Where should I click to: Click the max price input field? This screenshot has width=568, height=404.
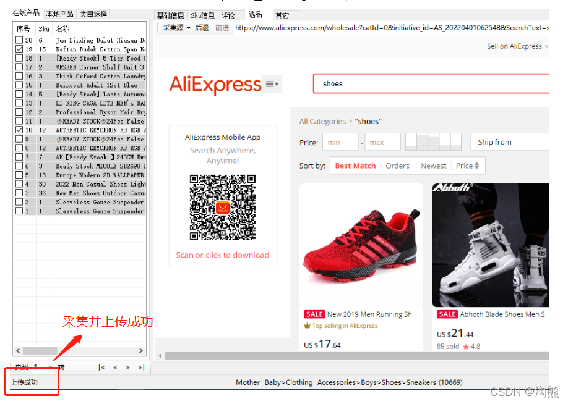[x=382, y=142]
